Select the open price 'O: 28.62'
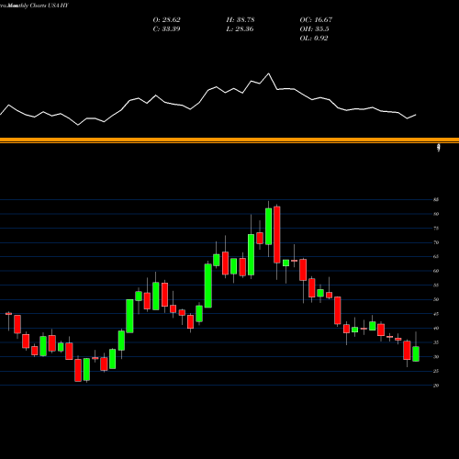The image size is (459, 459). [x=166, y=19]
